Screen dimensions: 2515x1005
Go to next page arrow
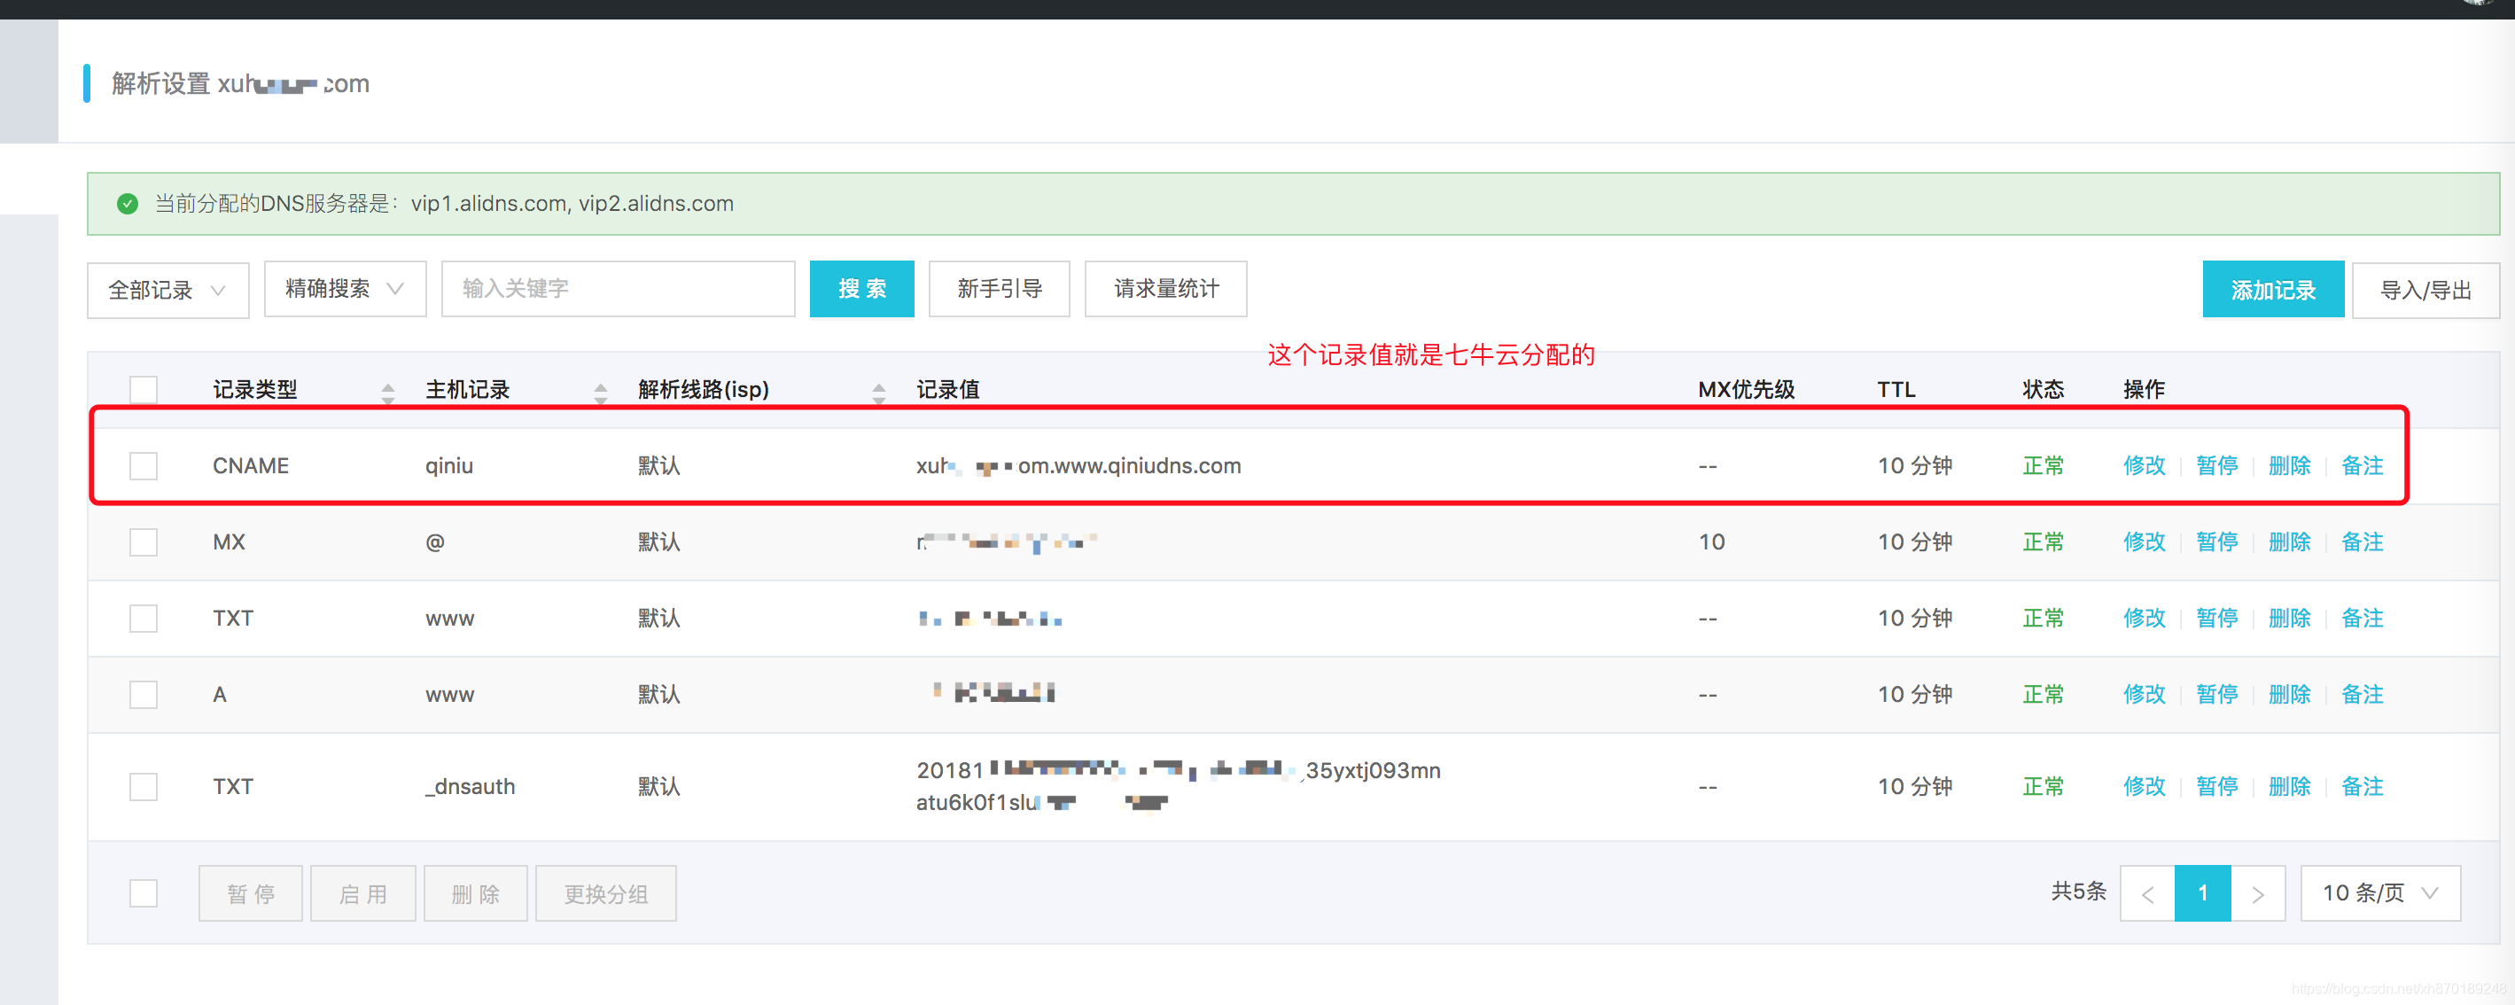(x=2257, y=892)
